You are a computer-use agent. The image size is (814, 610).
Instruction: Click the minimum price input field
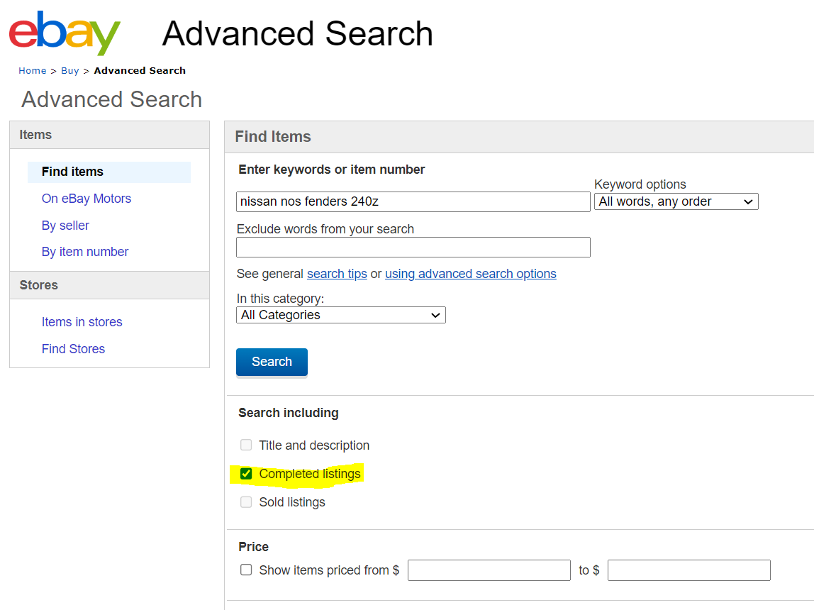click(489, 570)
